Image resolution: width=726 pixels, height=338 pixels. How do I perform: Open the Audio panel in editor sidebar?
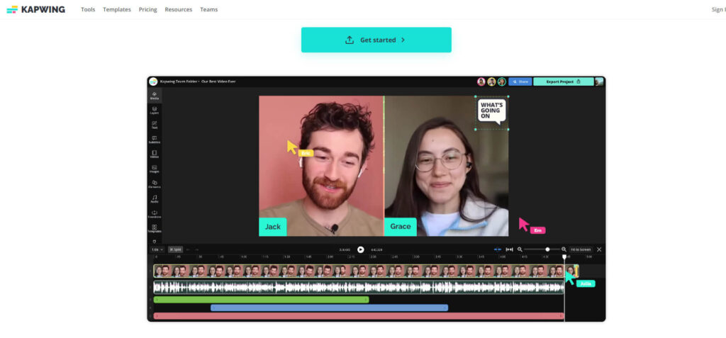click(x=154, y=199)
